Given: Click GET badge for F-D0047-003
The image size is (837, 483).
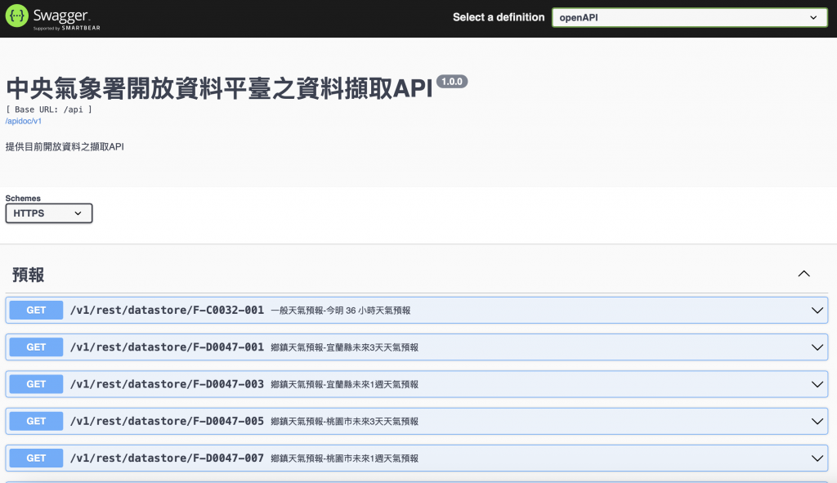Looking at the screenshot, I should click(36, 384).
